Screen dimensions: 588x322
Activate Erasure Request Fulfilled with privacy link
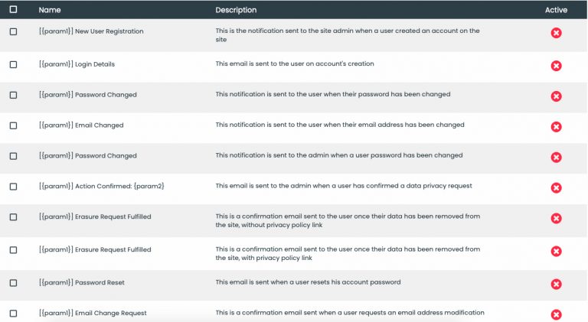pyautogui.click(x=556, y=251)
